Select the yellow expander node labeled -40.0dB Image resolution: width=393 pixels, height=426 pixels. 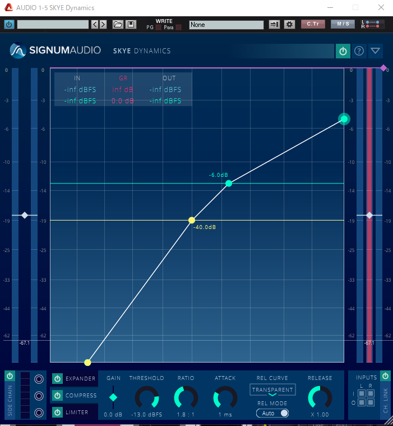click(192, 220)
